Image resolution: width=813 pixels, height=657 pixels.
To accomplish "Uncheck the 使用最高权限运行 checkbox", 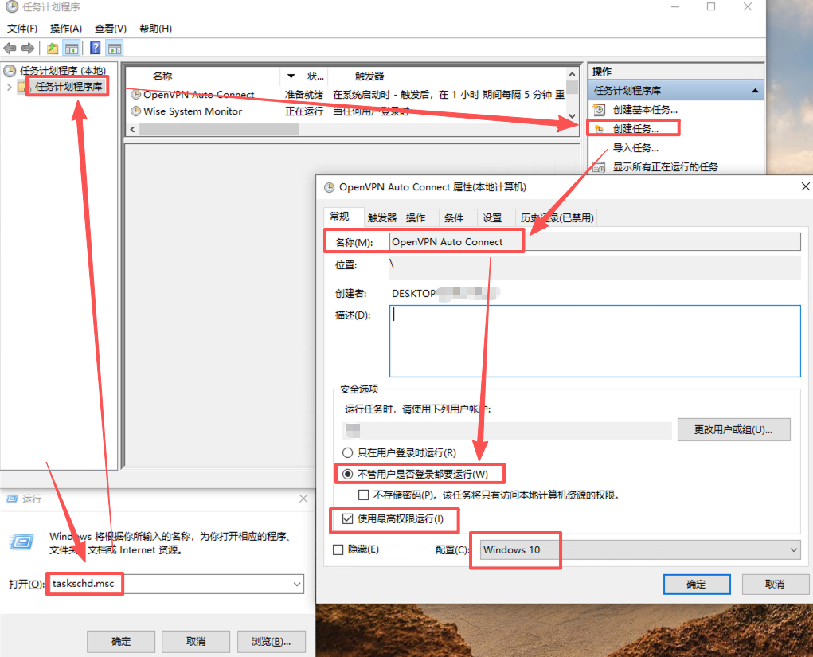I will click(x=347, y=519).
